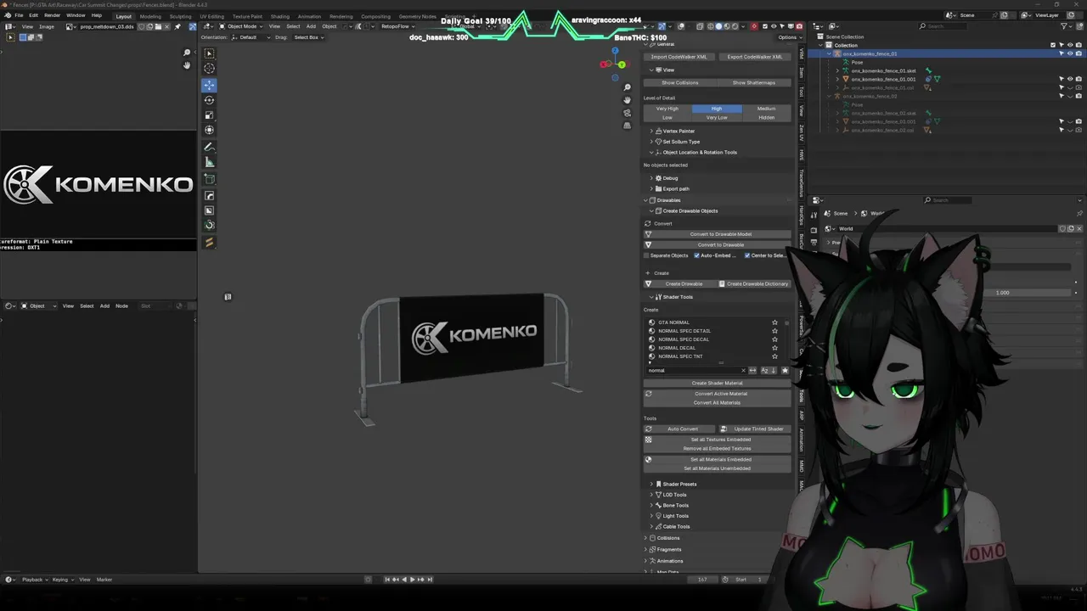The image size is (1087, 611).
Task: Open the Object Mode dropdown
Action: point(240,26)
